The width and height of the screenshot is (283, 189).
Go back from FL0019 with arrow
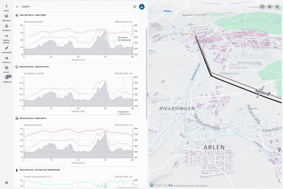click(17, 7)
